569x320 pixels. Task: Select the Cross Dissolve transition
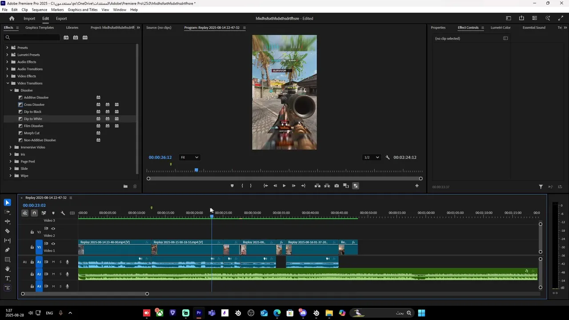(x=34, y=104)
